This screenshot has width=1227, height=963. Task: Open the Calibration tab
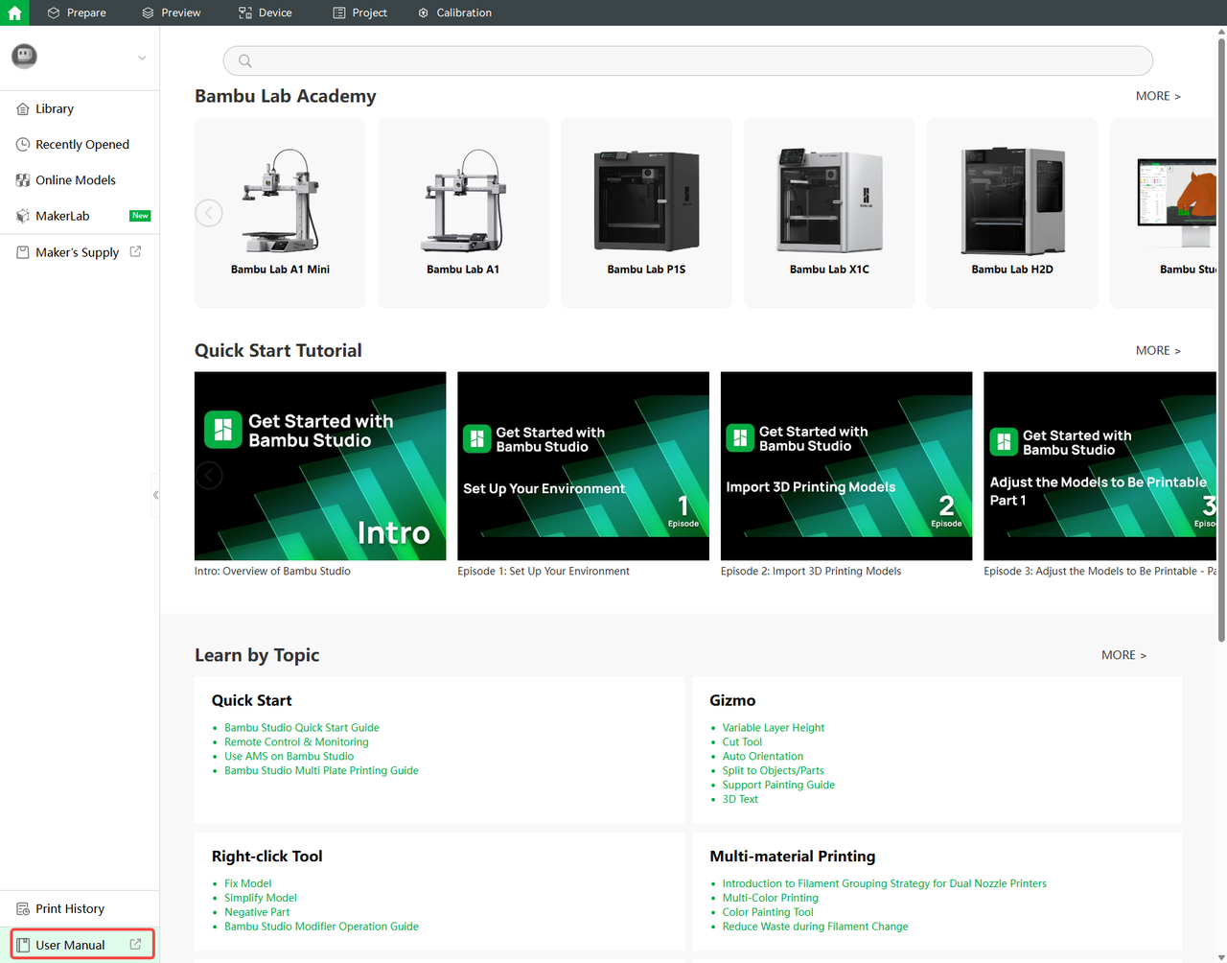[x=454, y=12]
